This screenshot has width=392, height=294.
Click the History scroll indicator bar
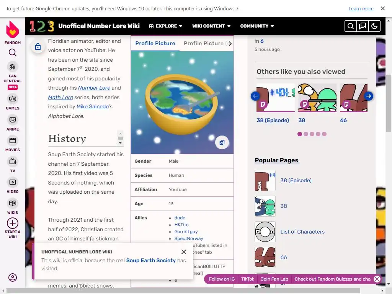[120, 138]
